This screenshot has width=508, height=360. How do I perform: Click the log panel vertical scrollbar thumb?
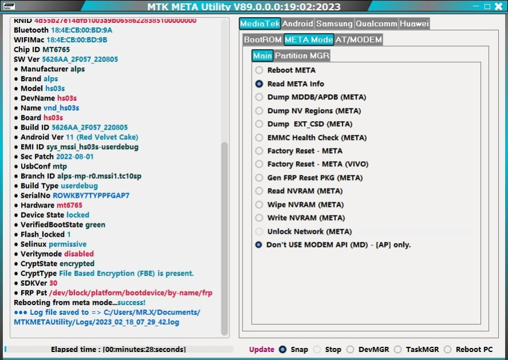click(224, 239)
